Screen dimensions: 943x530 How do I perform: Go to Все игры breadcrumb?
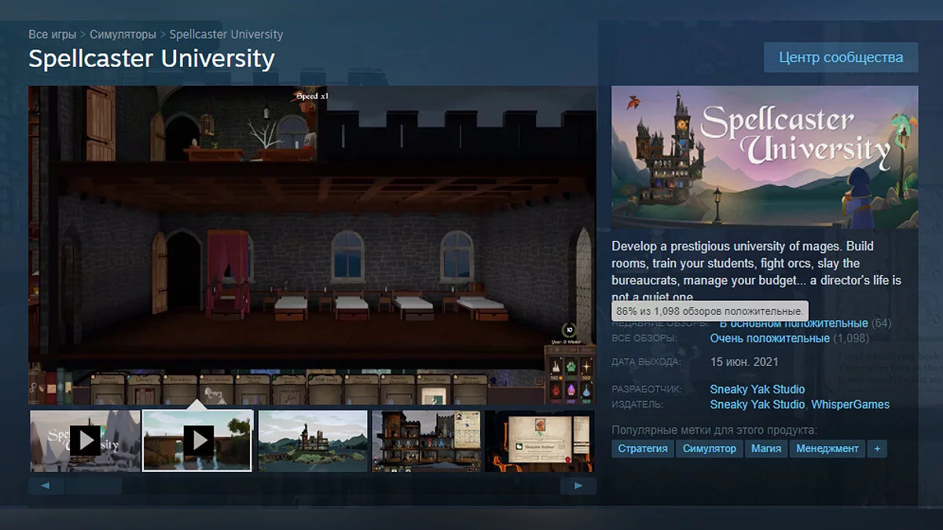[52, 35]
